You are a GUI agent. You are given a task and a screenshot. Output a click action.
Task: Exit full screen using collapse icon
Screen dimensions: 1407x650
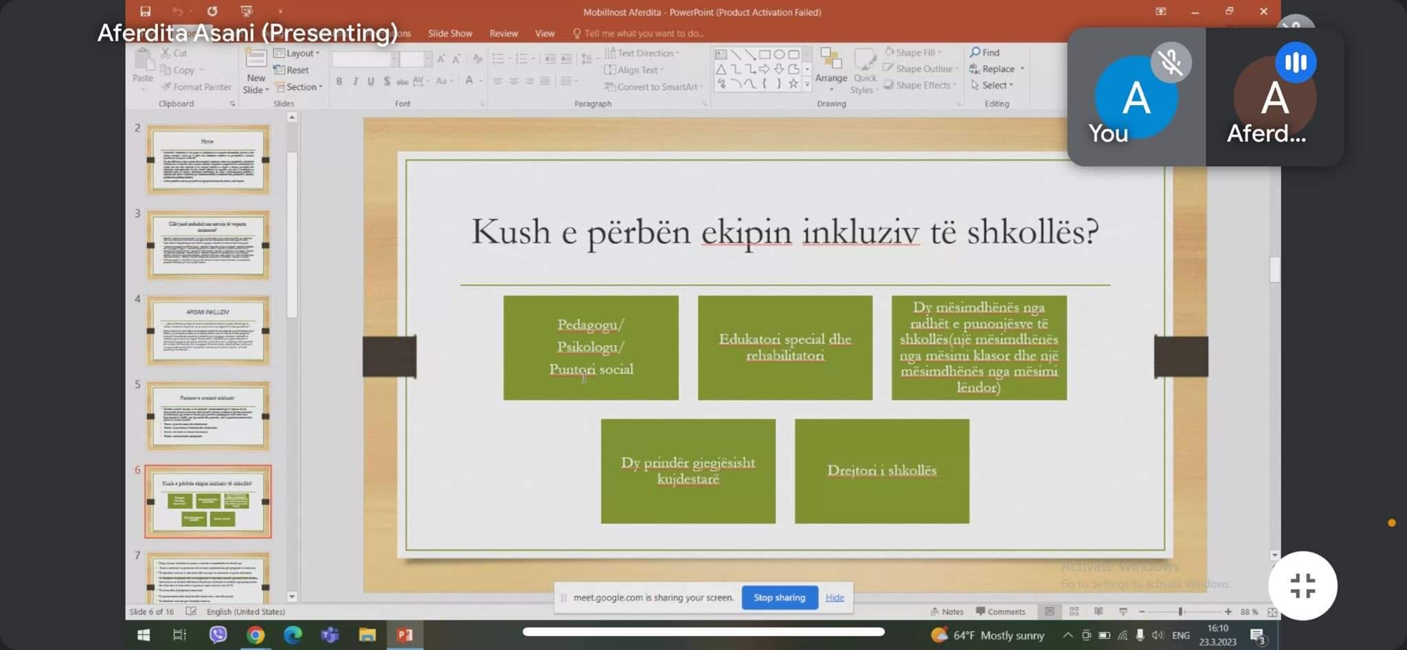click(x=1302, y=586)
